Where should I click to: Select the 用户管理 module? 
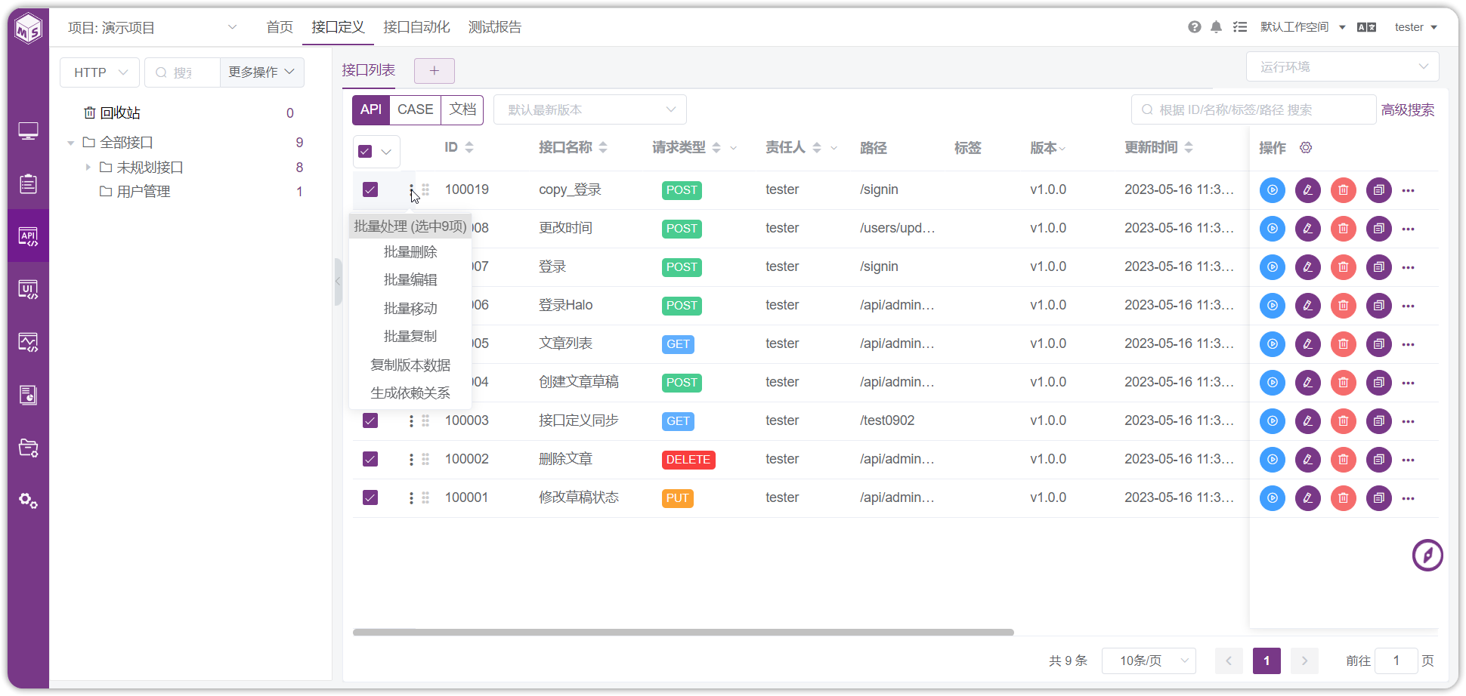(x=144, y=192)
